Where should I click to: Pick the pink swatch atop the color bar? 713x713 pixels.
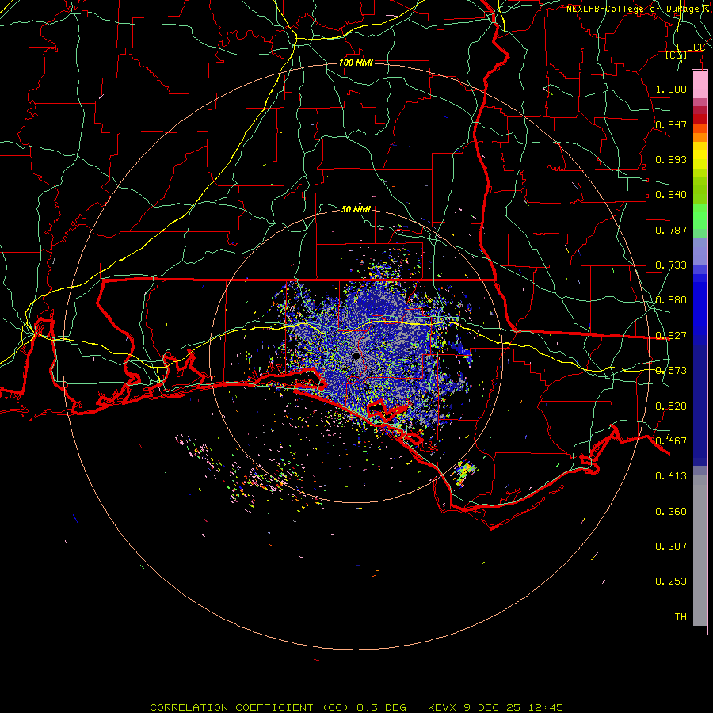[700, 85]
